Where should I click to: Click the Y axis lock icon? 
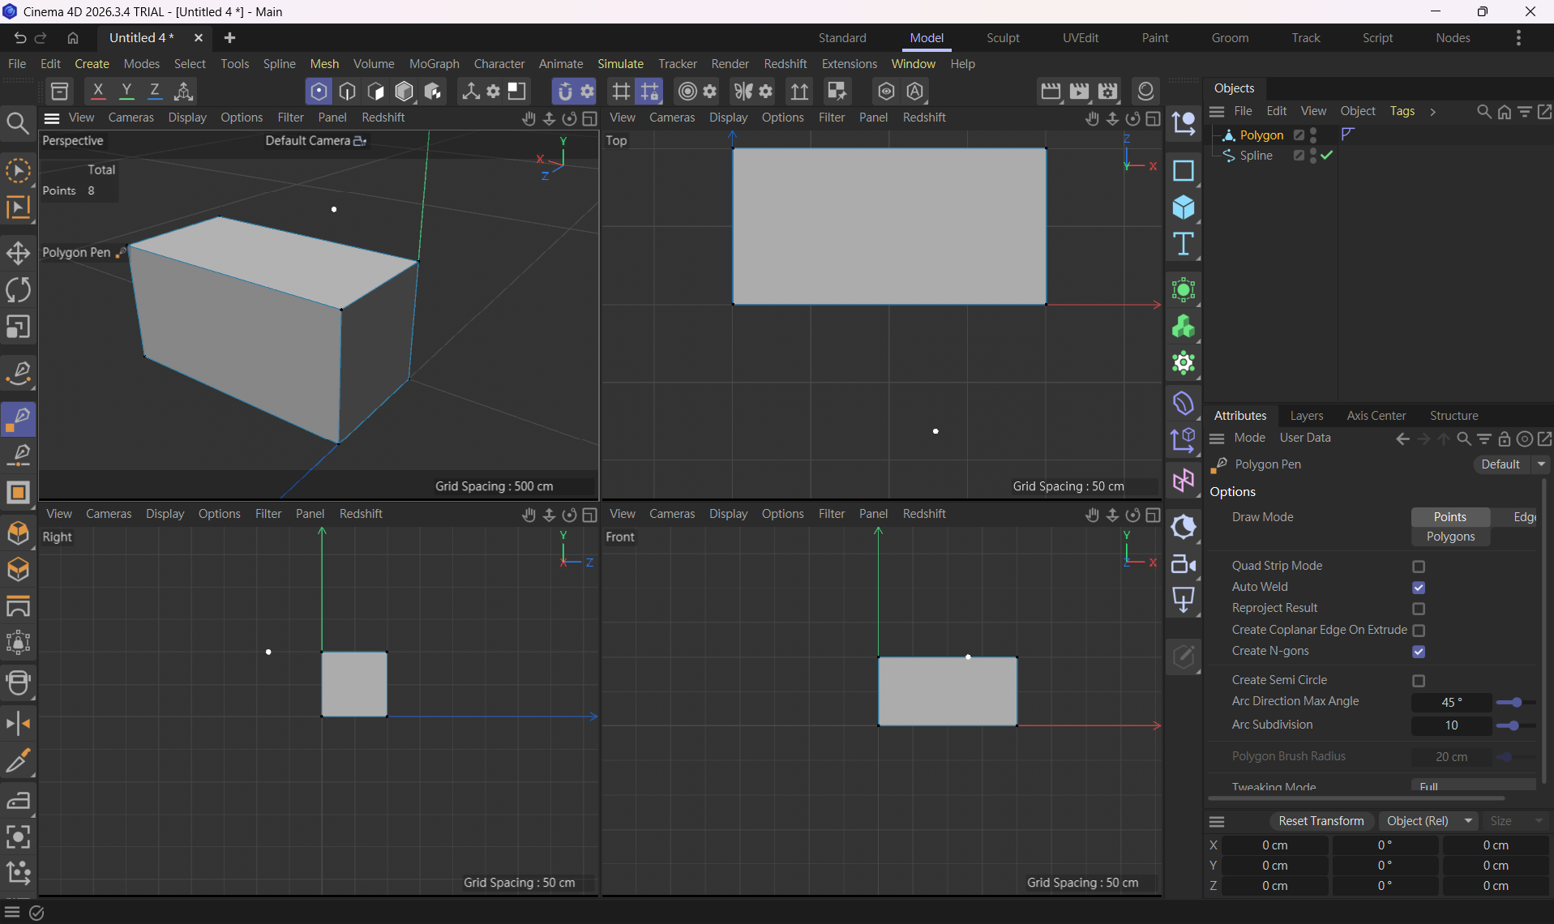126,91
